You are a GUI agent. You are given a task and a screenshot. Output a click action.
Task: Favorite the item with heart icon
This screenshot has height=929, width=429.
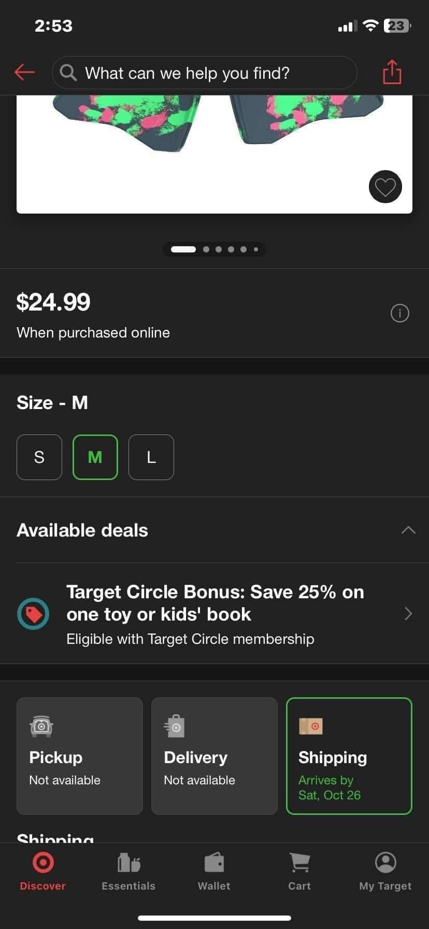(385, 187)
